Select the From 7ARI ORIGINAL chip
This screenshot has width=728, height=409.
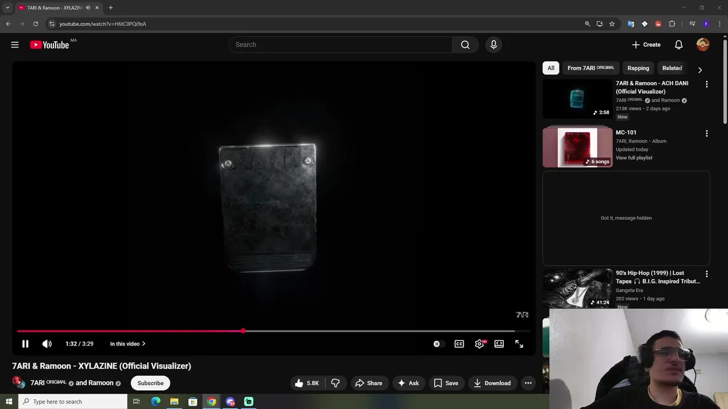pyautogui.click(x=590, y=68)
